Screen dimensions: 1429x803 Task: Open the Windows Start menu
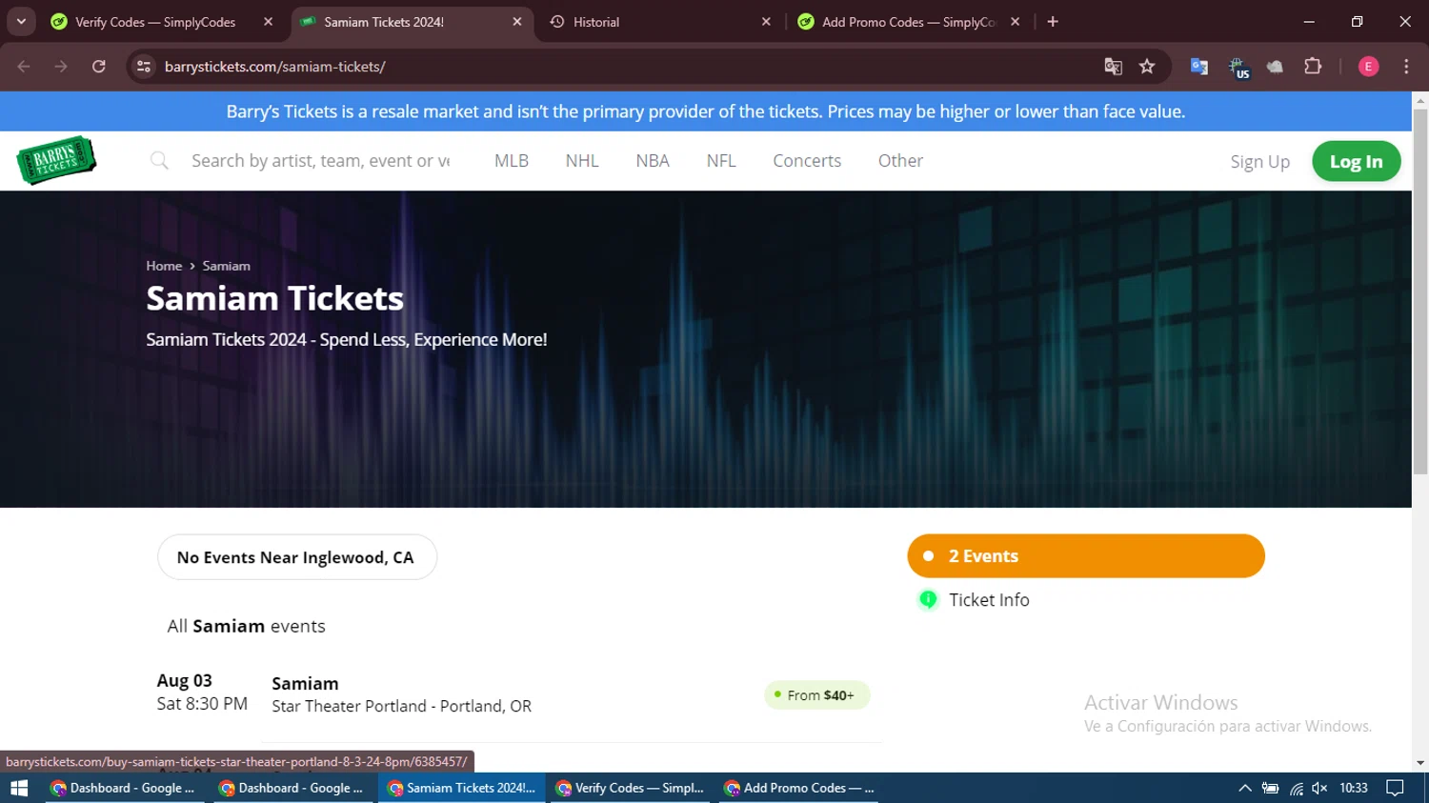click(19, 788)
